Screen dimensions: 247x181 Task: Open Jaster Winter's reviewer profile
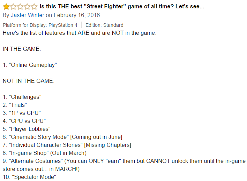point(28,15)
